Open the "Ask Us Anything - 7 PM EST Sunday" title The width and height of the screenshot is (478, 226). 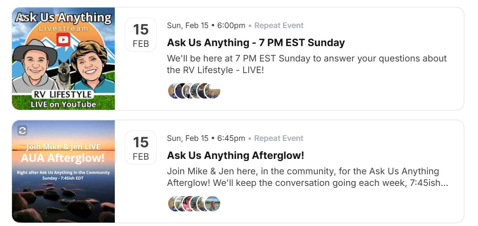click(x=256, y=43)
